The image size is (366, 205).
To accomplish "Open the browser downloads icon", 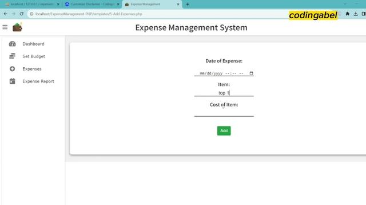I will pyautogui.click(x=356, y=14).
